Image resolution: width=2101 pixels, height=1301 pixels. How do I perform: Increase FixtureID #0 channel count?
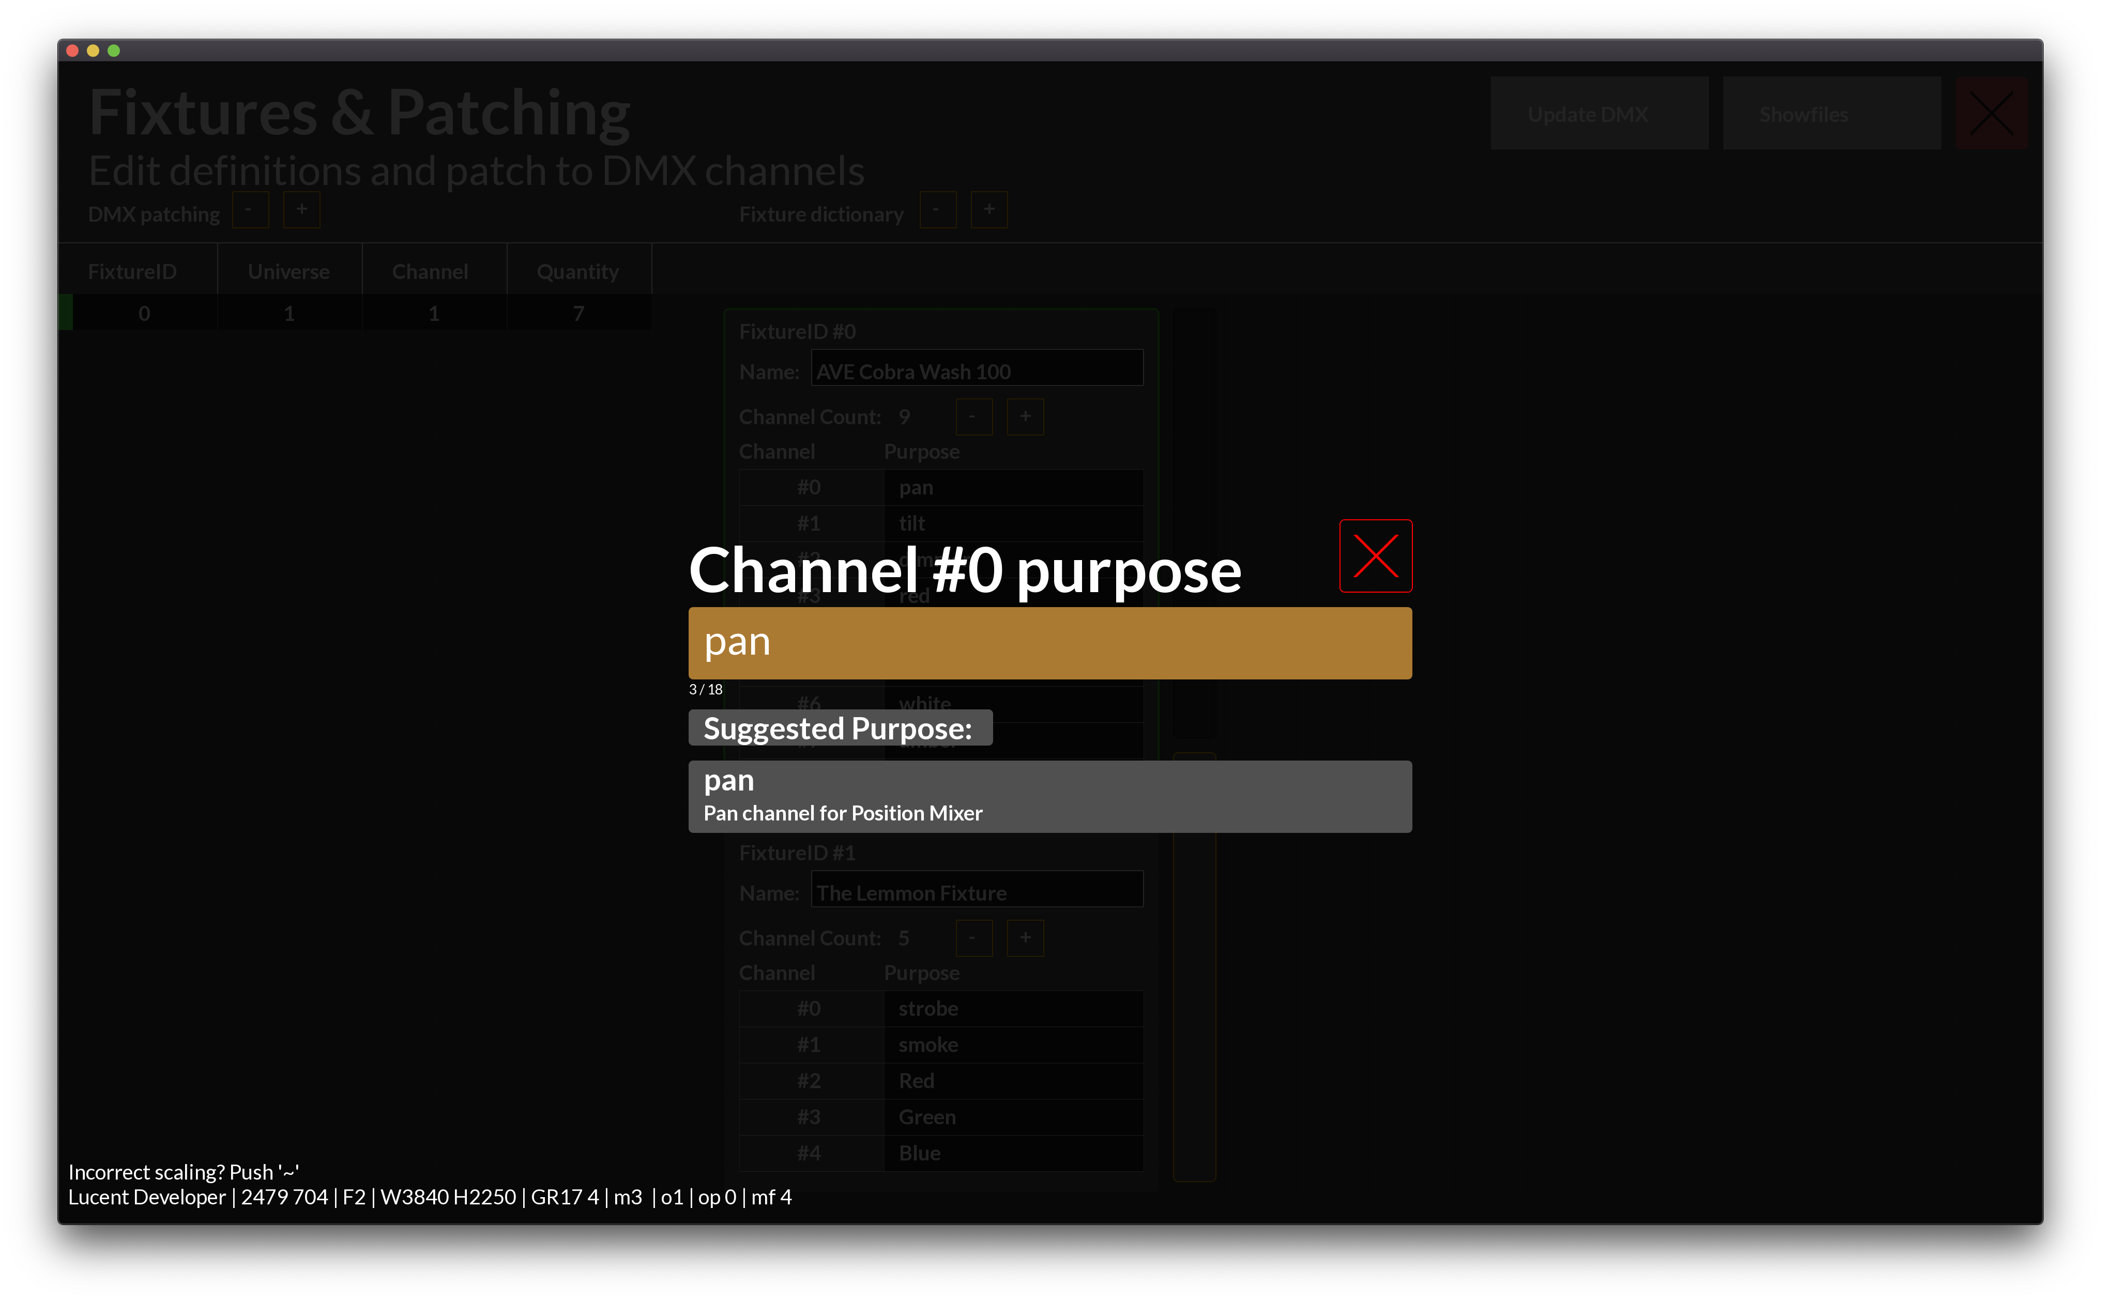click(x=1025, y=416)
